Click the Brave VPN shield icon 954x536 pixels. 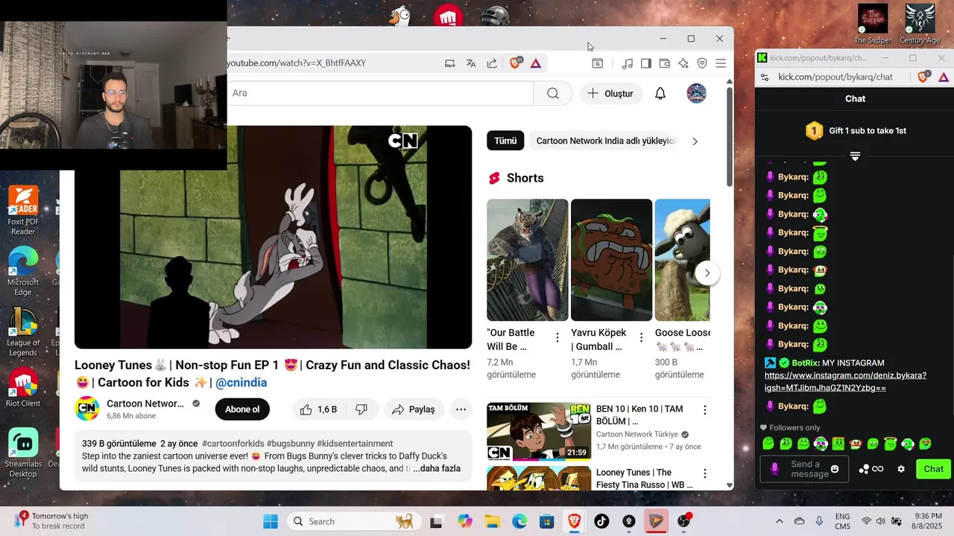(x=702, y=63)
